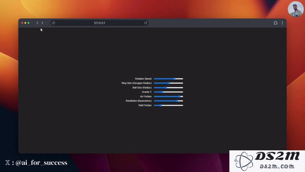The height and width of the screenshot is (172, 305).
Task: Click the 'Restitution (Bounciness):' label
Action: tap(139, 101)
